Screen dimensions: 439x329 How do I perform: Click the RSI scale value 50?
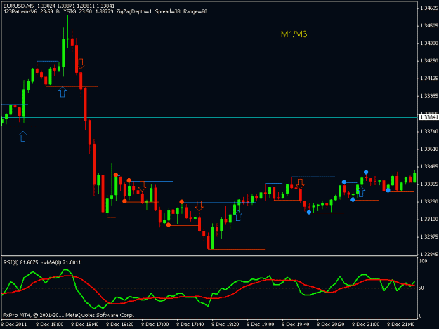[x=421, y=288]
